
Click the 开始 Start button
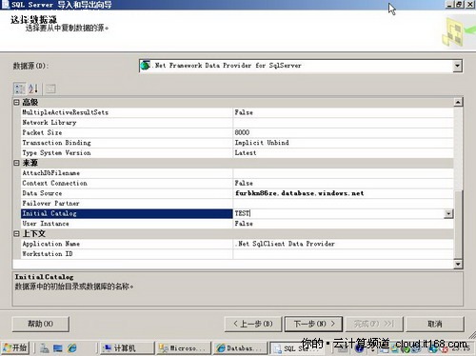click(x=15, y=348)
